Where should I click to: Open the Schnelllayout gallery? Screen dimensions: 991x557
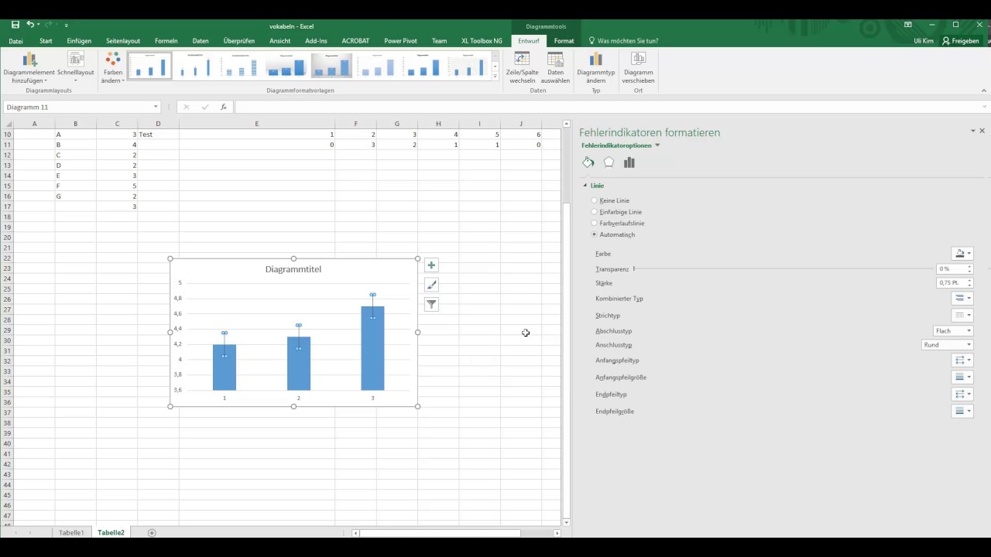(76, 69)
